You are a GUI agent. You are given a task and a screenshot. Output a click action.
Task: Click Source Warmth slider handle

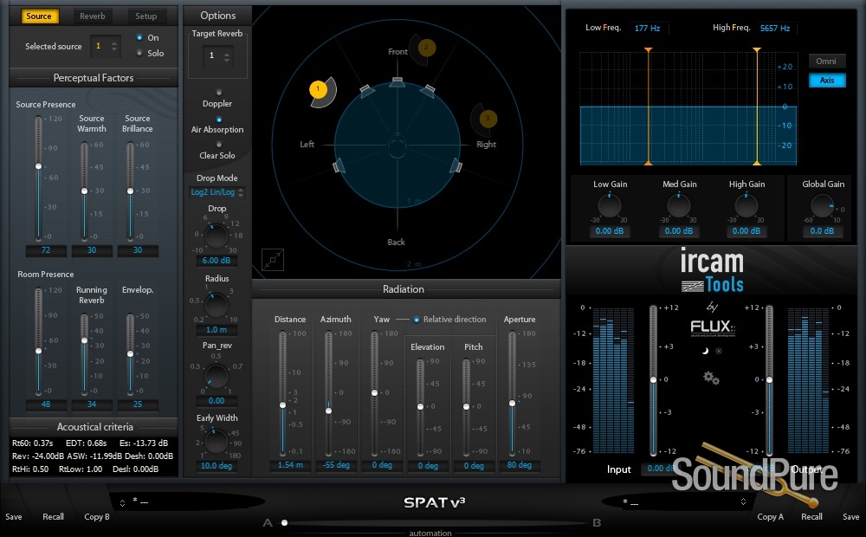[85, 191]
